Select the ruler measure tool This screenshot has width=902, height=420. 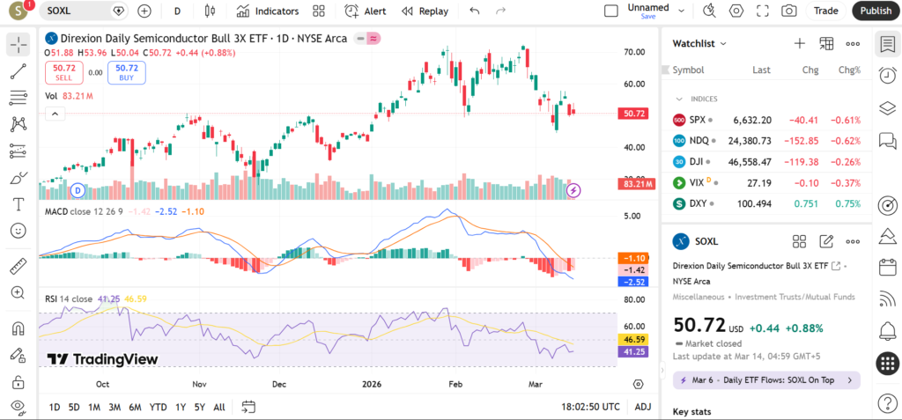click(x=18, y=266)
